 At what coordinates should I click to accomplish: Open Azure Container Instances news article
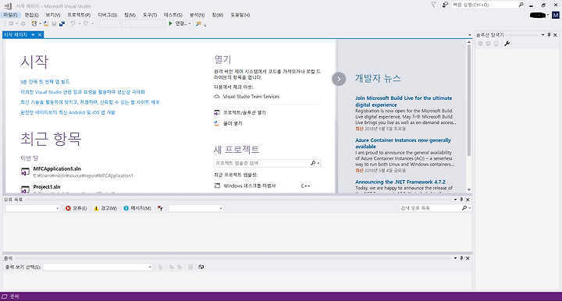[x=404, y=143]
